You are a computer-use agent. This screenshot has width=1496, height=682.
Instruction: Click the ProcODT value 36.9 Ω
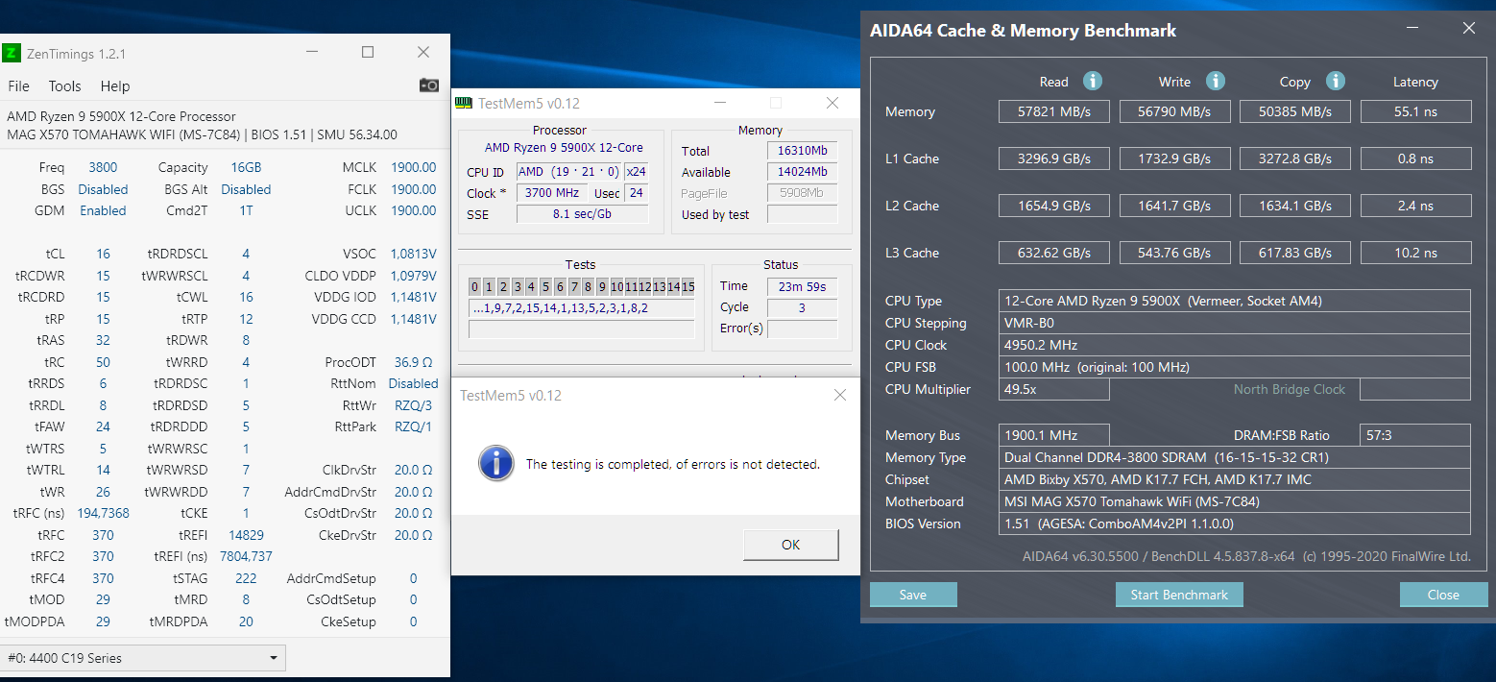point(413,362)
